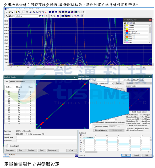Click OK in the Method Editor
The height and width of the screenshot is (168, 155).
pyautogui.click(x=126, y=155)
